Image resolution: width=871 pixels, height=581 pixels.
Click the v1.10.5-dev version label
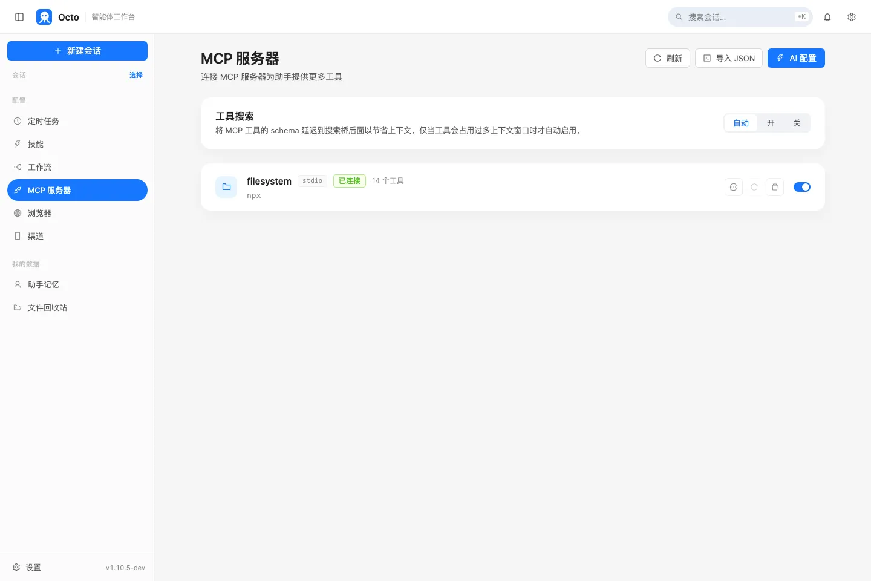tap(125, 568)
